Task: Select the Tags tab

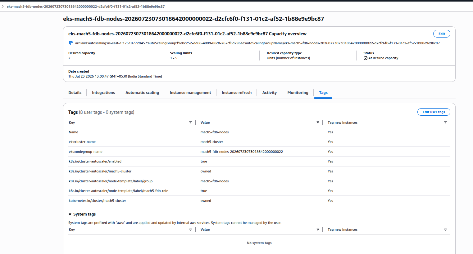Action: (323, 93)
